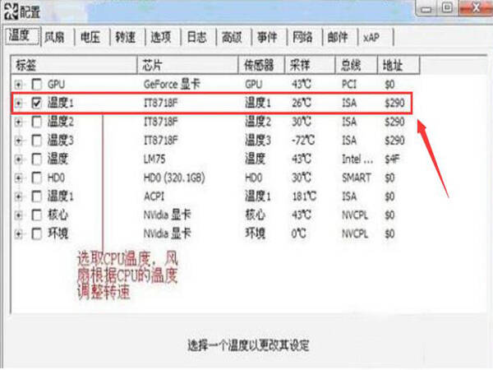Sort by the 总线 column header
493x370 pixels.
coord(356,65)
